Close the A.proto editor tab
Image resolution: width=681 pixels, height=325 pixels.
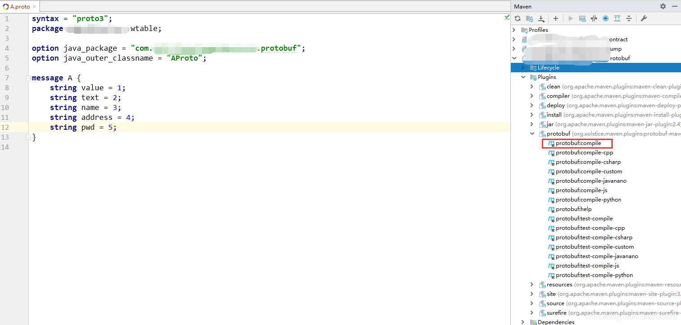[34, 6]
